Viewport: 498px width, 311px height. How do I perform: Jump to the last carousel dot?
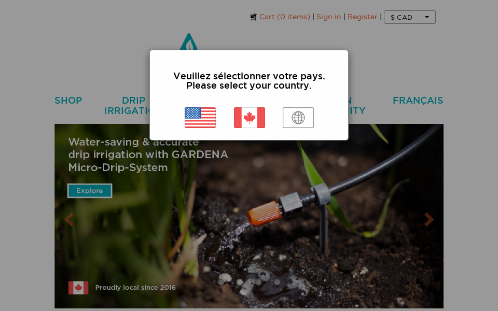click(277, 282)
